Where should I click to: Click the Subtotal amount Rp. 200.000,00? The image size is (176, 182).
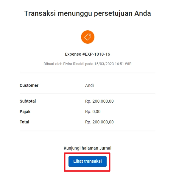click(99, 101)
